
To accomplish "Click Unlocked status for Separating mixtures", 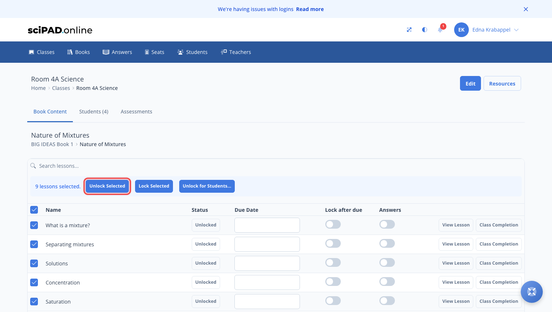I will coord(206,244).
